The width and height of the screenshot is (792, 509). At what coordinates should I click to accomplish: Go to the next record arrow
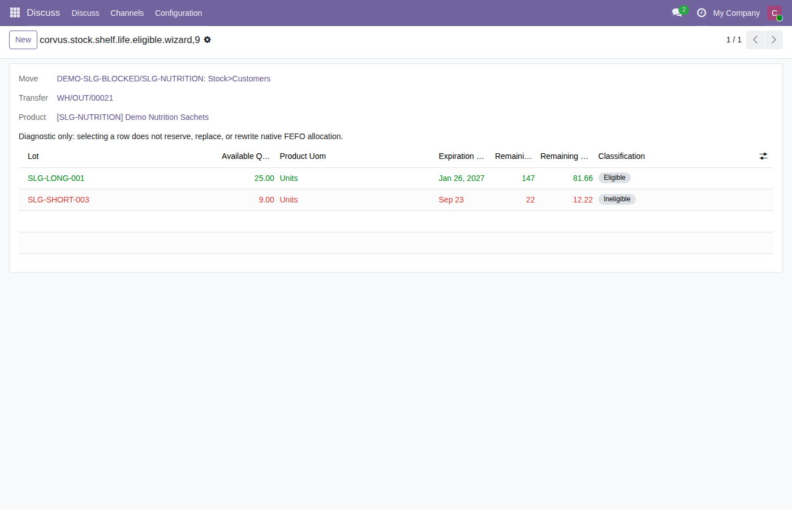[774, 40]
